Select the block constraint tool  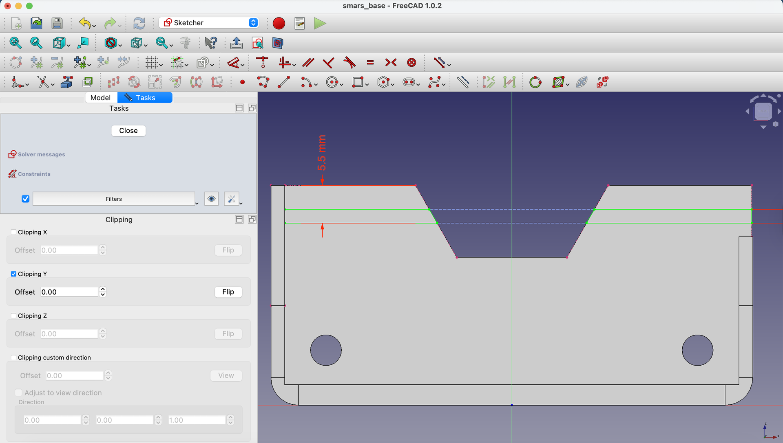coord(412,62)
